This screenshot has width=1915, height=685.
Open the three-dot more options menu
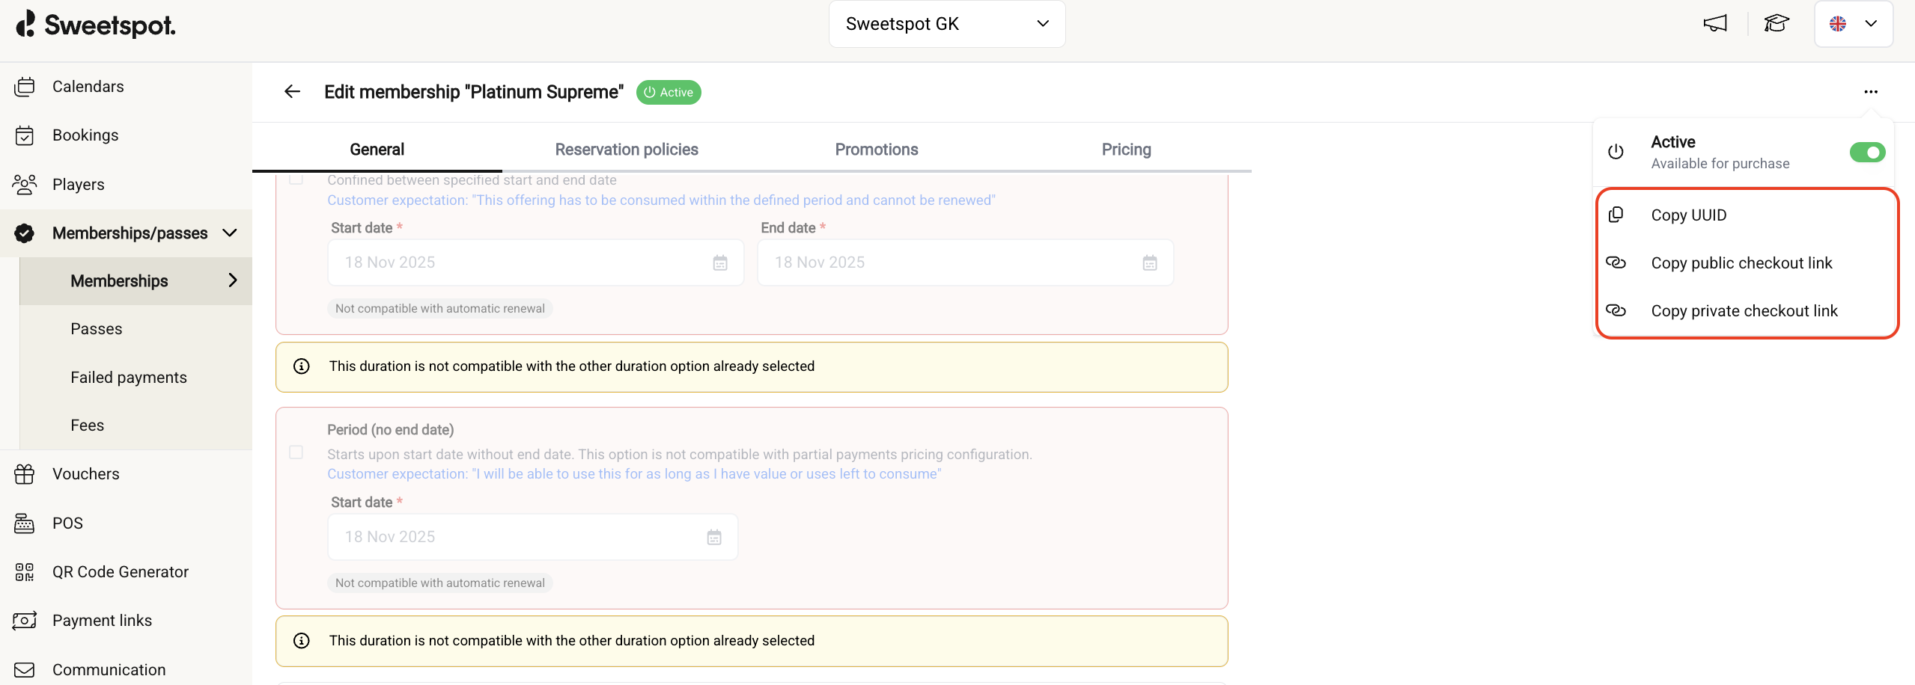(x=1870, y=91)
